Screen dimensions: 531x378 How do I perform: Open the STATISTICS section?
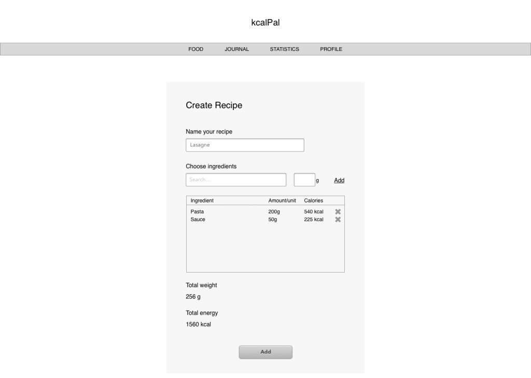click(x=284, y=49)
